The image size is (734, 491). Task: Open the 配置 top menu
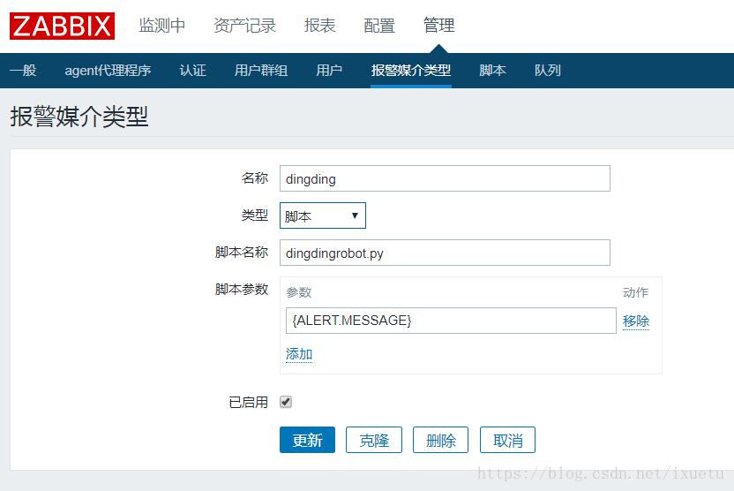point(379,26)
